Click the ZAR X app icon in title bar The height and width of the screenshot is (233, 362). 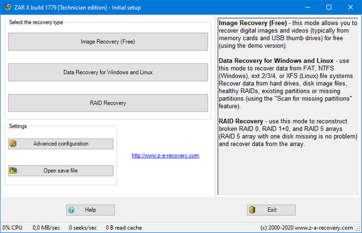(x=7, y=7)
